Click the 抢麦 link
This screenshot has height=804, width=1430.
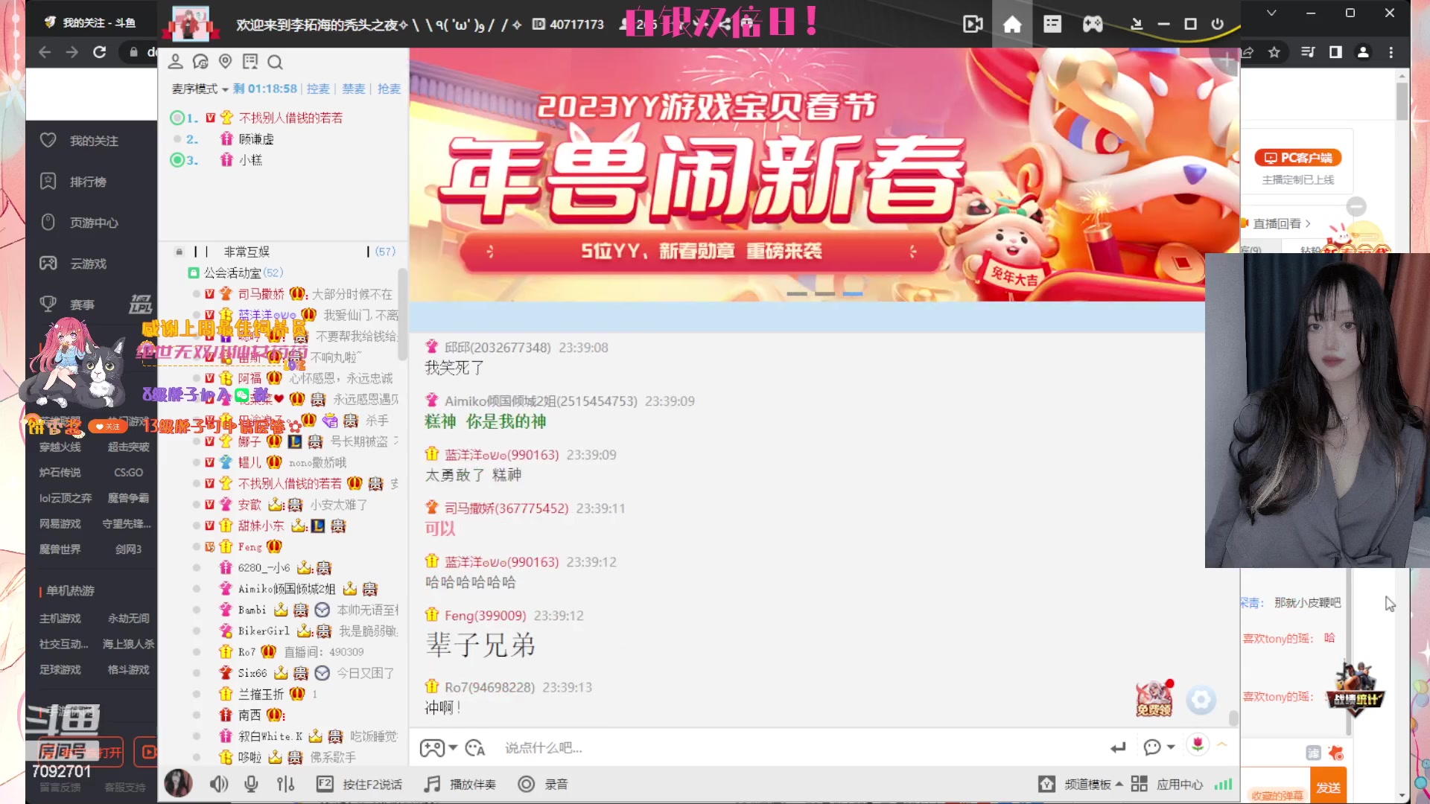pos(389,89)
